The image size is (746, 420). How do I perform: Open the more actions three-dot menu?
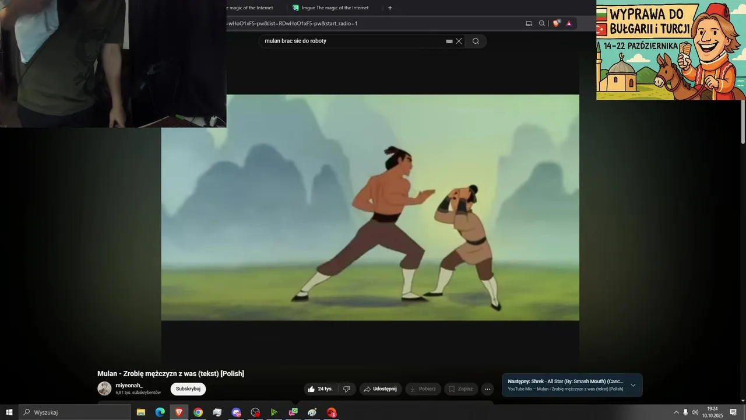(488, 389)
